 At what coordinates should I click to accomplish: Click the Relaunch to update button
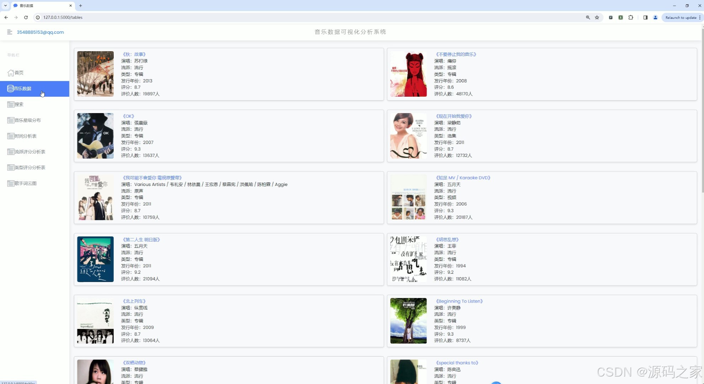coord(681,17)
